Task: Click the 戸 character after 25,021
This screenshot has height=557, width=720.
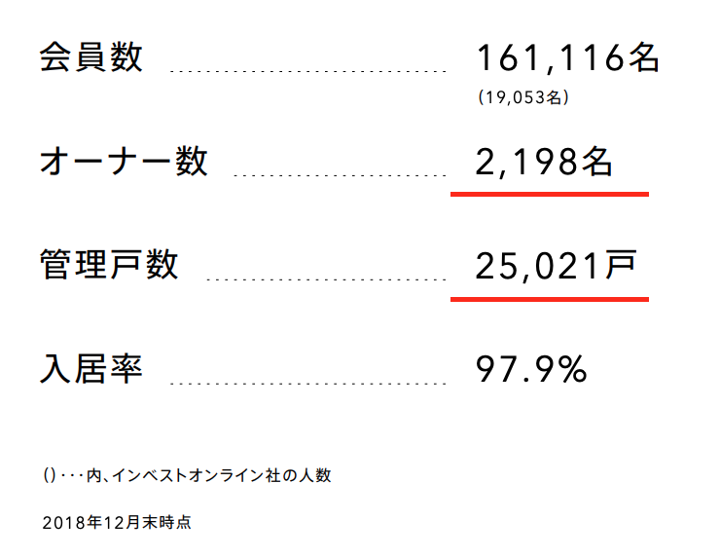Action: [621, 265]
